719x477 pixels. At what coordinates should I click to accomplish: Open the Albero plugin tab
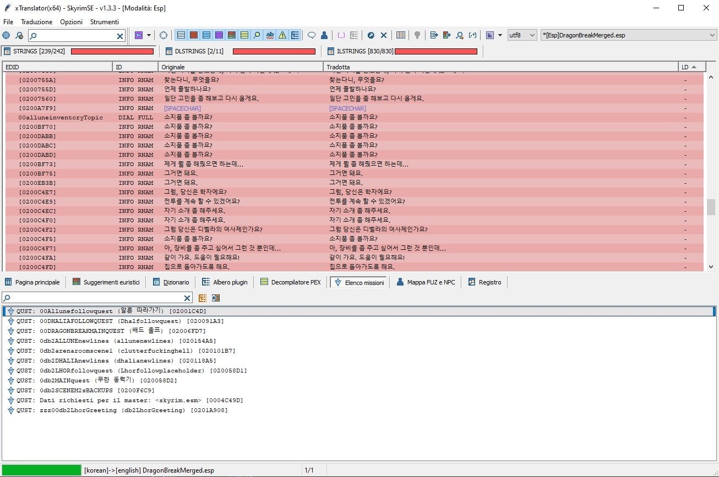(x=225, y=282)
